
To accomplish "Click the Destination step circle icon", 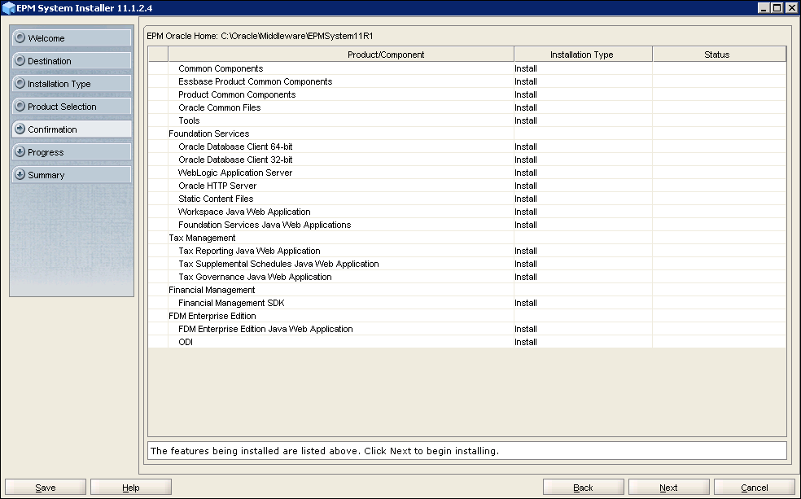I will 20,60.
